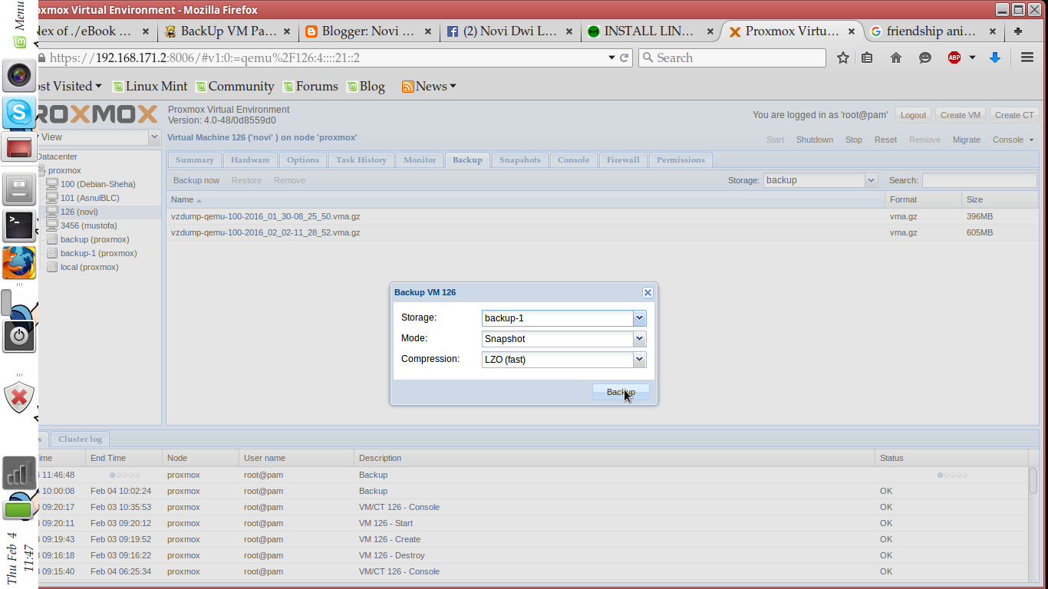
Task: Launch Firefox from the left dock
Action: [18, 262]
